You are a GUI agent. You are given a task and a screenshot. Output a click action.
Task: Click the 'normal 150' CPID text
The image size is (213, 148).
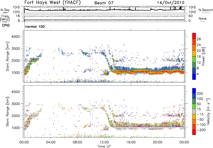point(35,26)
